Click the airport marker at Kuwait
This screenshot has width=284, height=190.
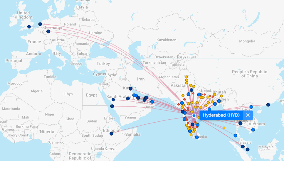130,89
